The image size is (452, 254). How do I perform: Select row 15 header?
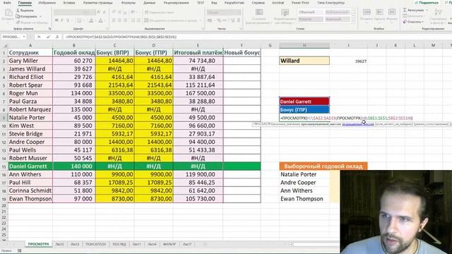point(4,167)
